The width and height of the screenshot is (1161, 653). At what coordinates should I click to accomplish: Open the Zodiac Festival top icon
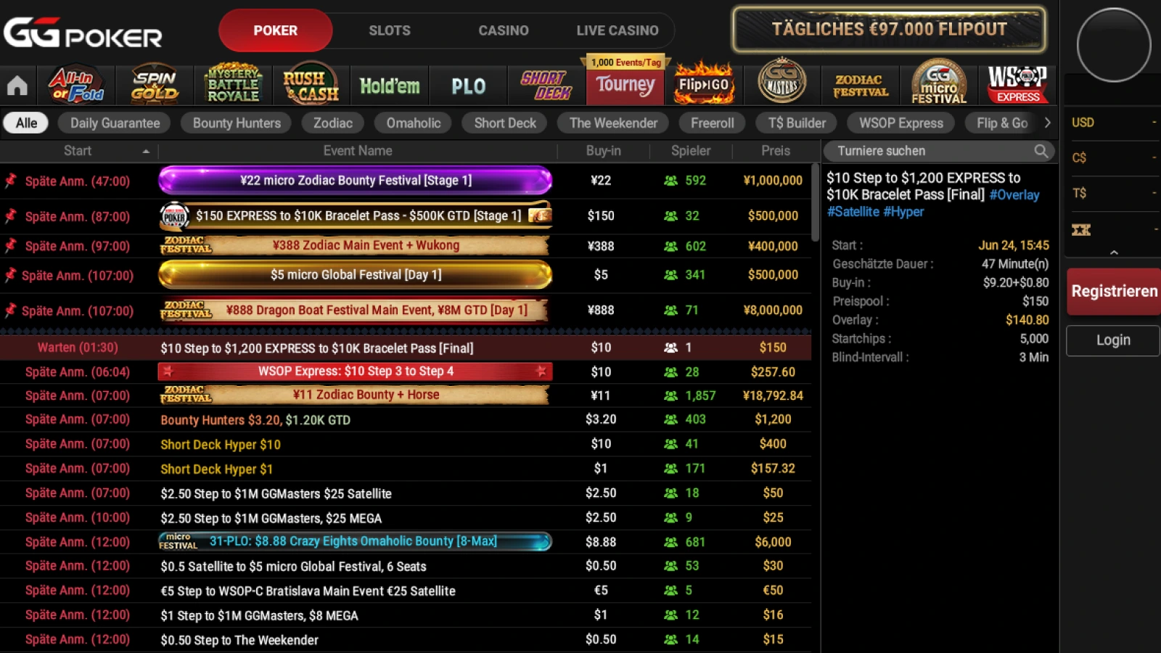tap(861, 86)
